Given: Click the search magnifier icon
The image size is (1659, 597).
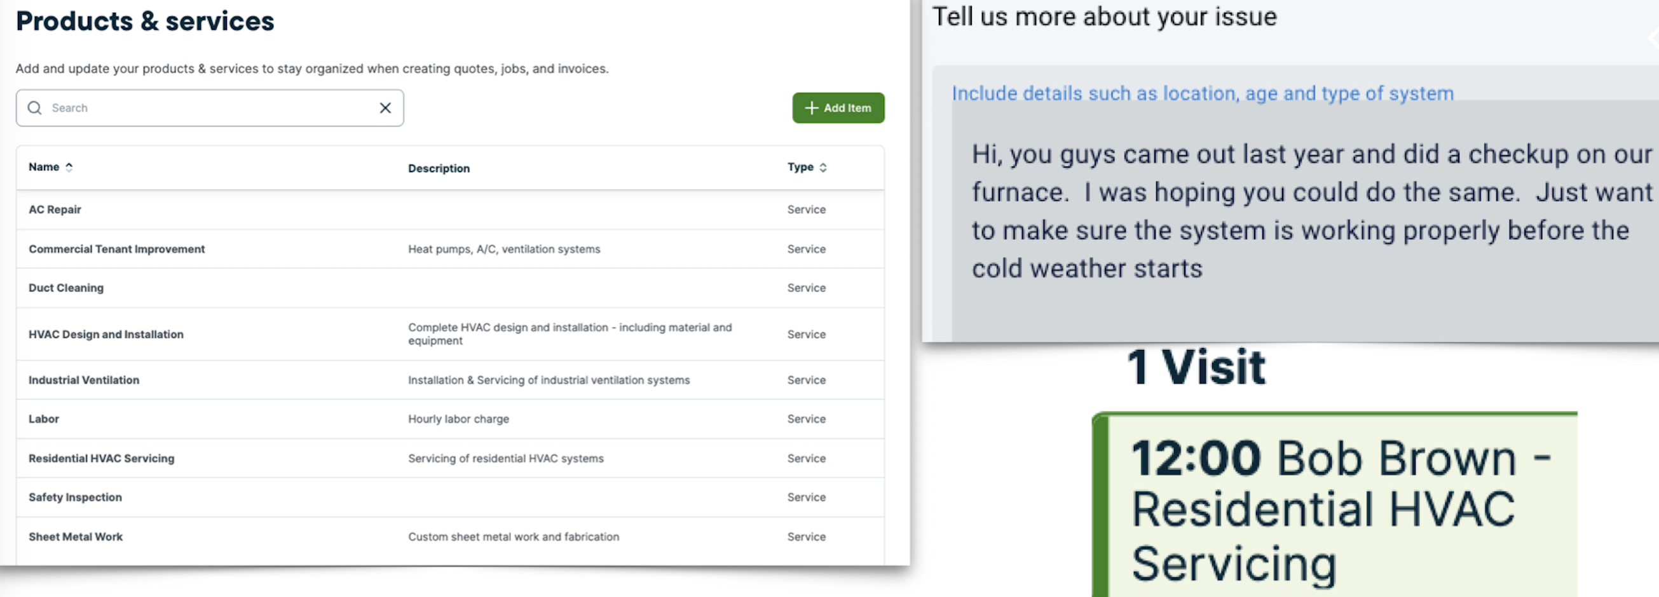Looking at the screenshot, I should tap(35, 108).
